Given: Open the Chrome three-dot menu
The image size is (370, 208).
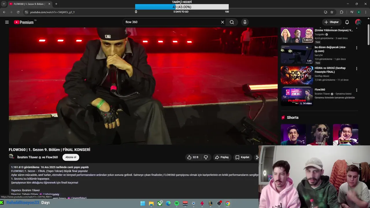Looking at the screenshot, I should (x=366, y=12).
